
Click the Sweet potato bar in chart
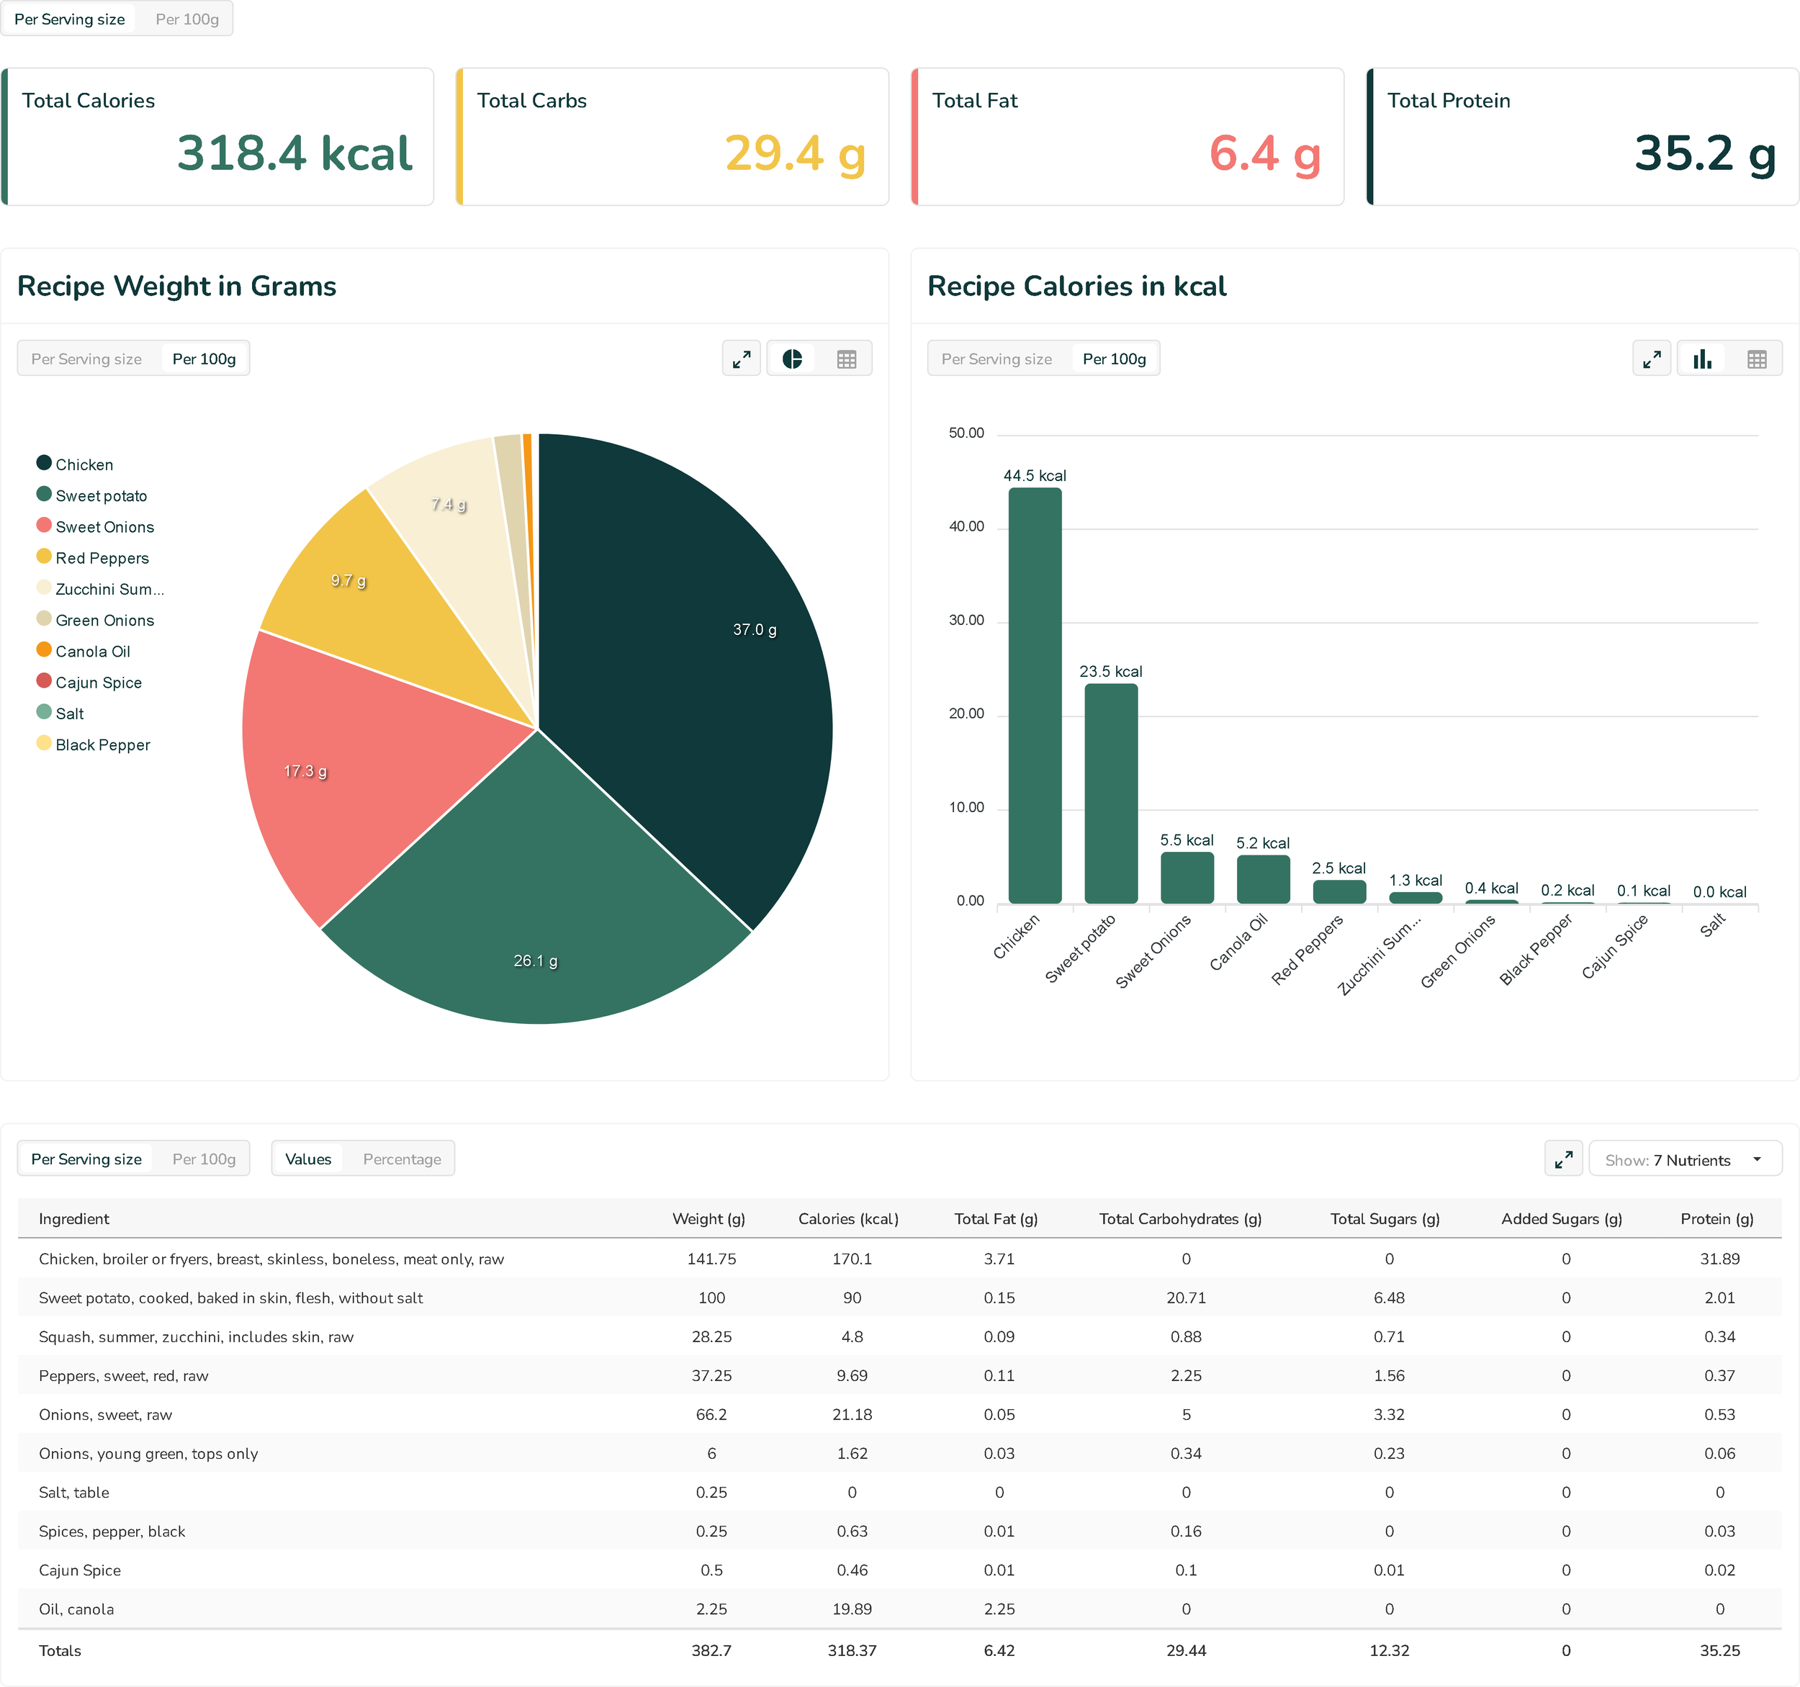(x=1110, y=792)
